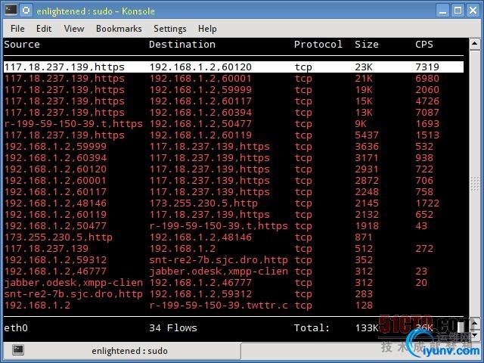Image resolution: width=484 pixels, height=363 pixels.
Task: Click source jabber.odesk,xmpp-clien
Action: (x=73, y=283)
